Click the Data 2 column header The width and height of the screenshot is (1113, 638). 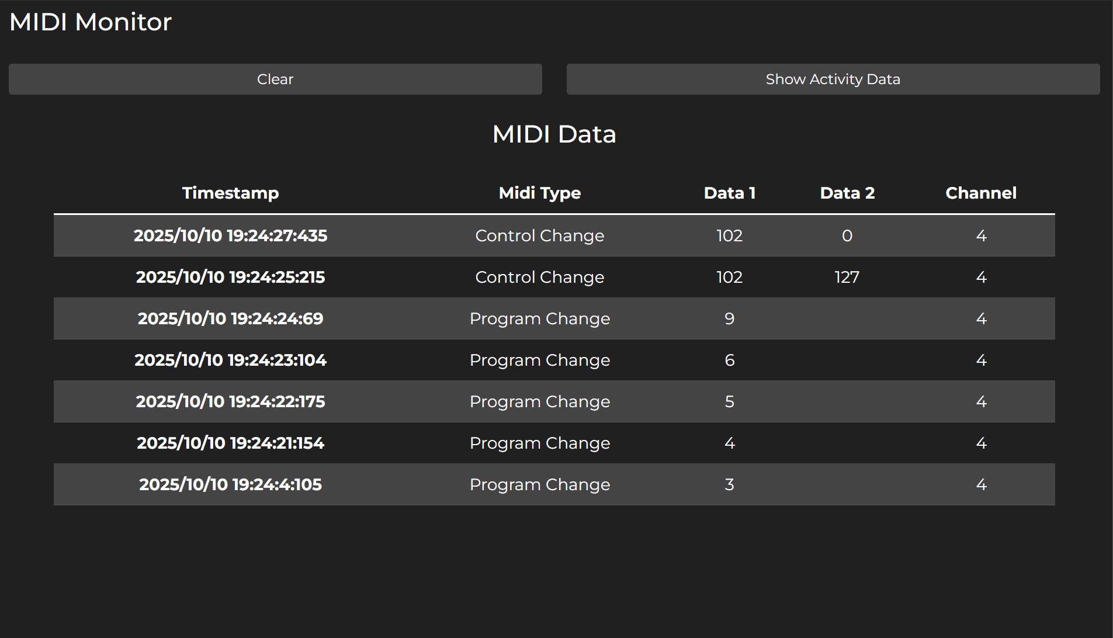[847, 193]
